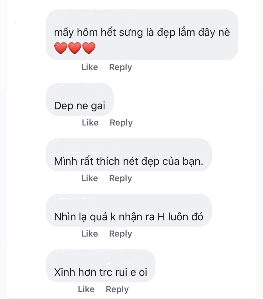263x299 pixels.
Task: Like the "Dep ne gai" comment
Action: pyautogui.click(x=90, y=123)
